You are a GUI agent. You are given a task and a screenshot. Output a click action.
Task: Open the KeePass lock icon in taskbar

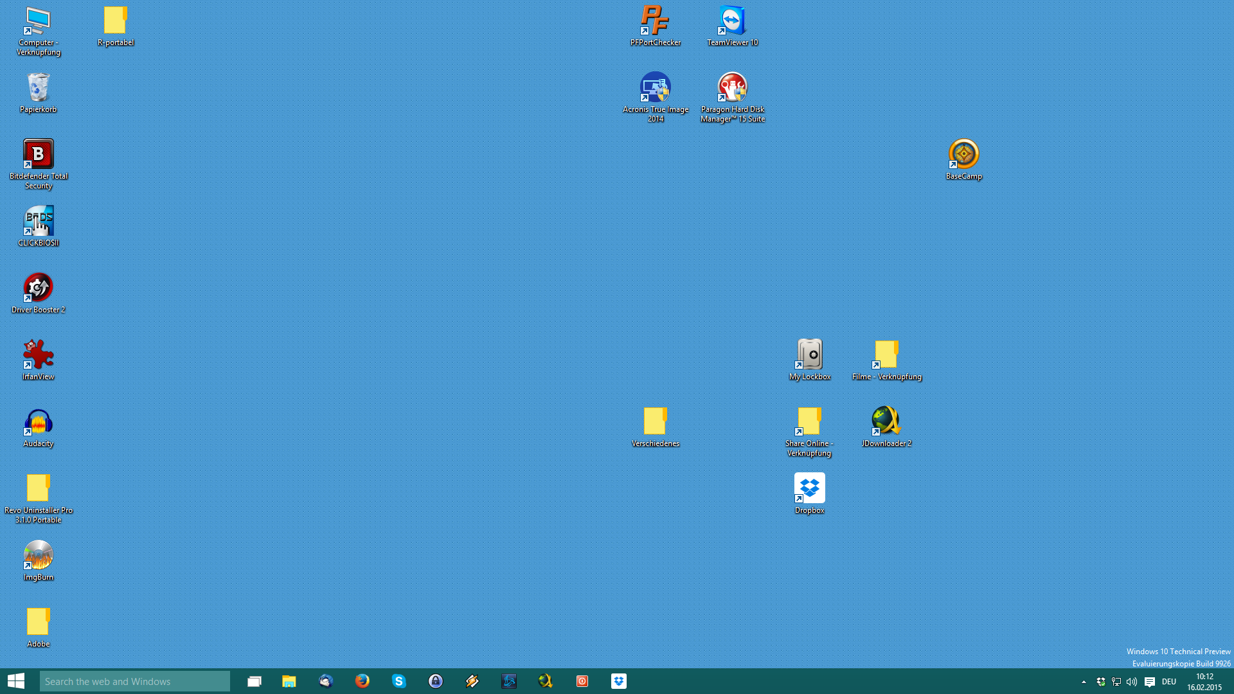coord(436,681)
